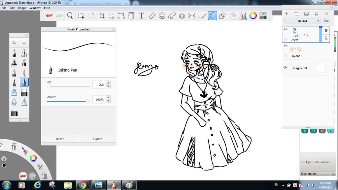Image resolution: width=338 pixels, height=190 pixels.
Task: Toggle the round marker beside Layer1's name
Action: coord(286,40)
